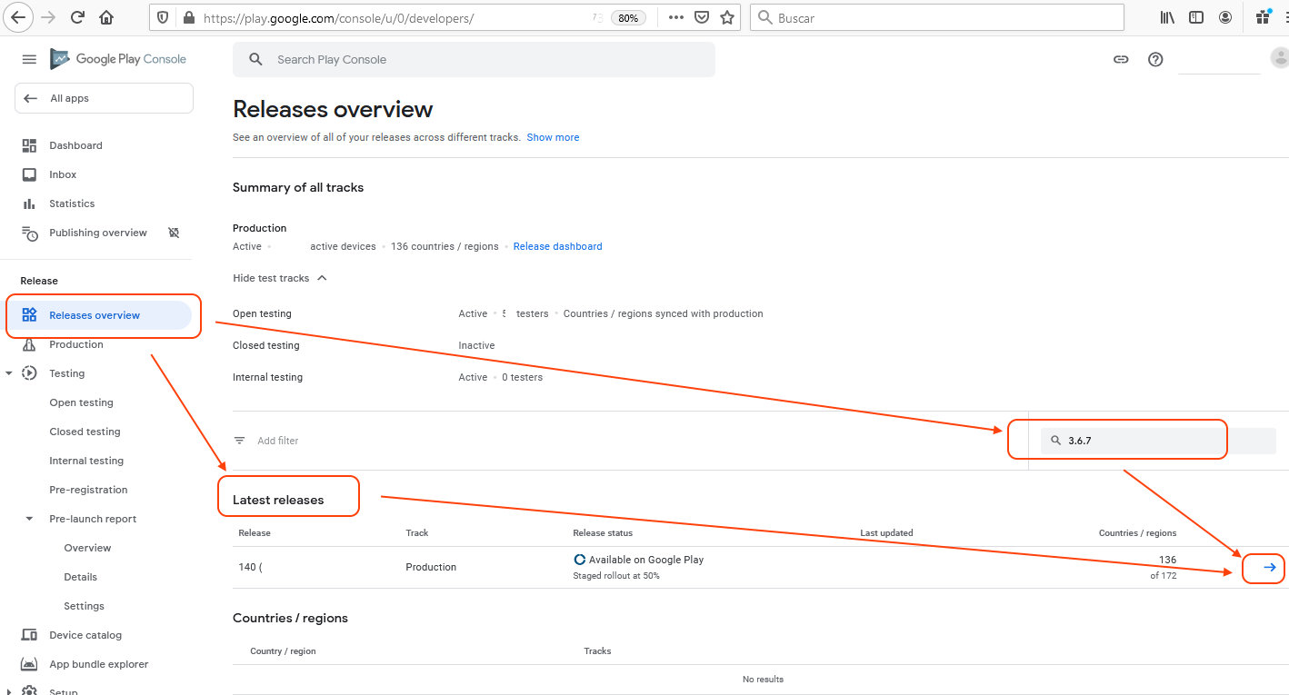Click the browser Back button

(x=18, y=17)
